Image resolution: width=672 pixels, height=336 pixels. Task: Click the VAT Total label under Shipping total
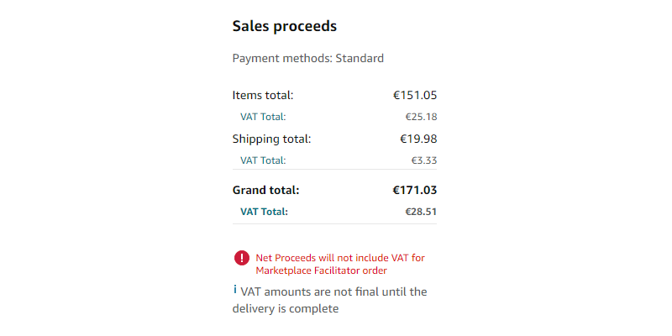[263, 160]
